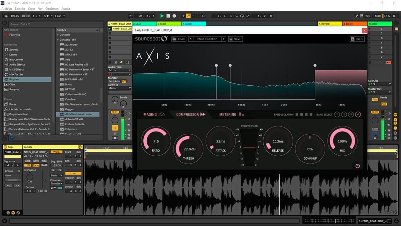Open Key map mode switch
The image size is (401, 226).
tap(368, 16)
